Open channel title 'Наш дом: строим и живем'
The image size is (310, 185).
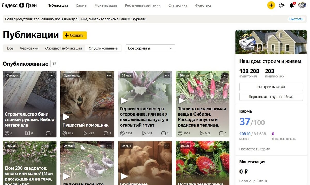pyautogui.click(x=270, y=61)
